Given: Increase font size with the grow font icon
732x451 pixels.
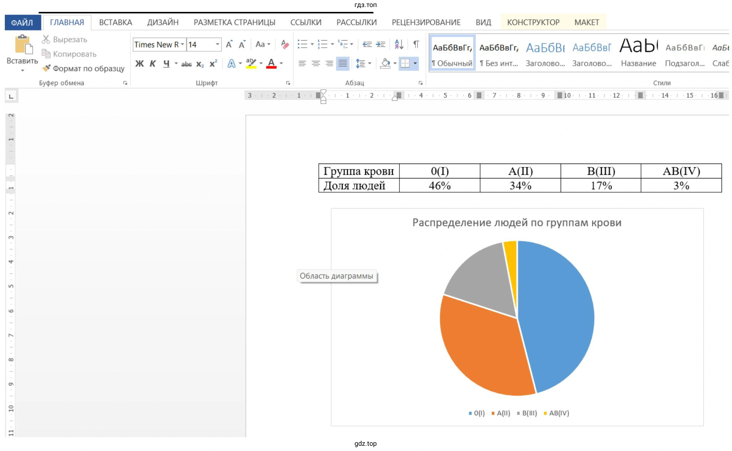Looking at the screenshot, I should (x=229, y=44).
